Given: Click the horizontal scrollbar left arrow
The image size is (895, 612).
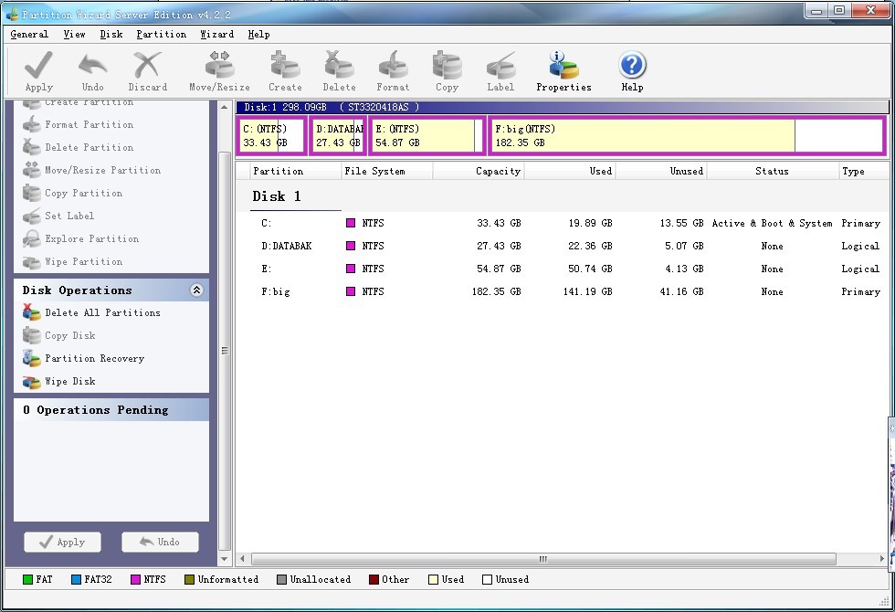Looking at the screenshot, I should coord(243,559).
